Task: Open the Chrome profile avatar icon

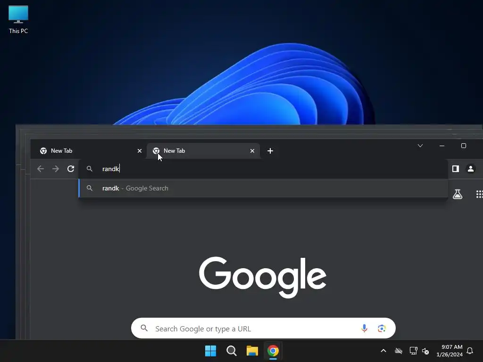Action: 471,169
